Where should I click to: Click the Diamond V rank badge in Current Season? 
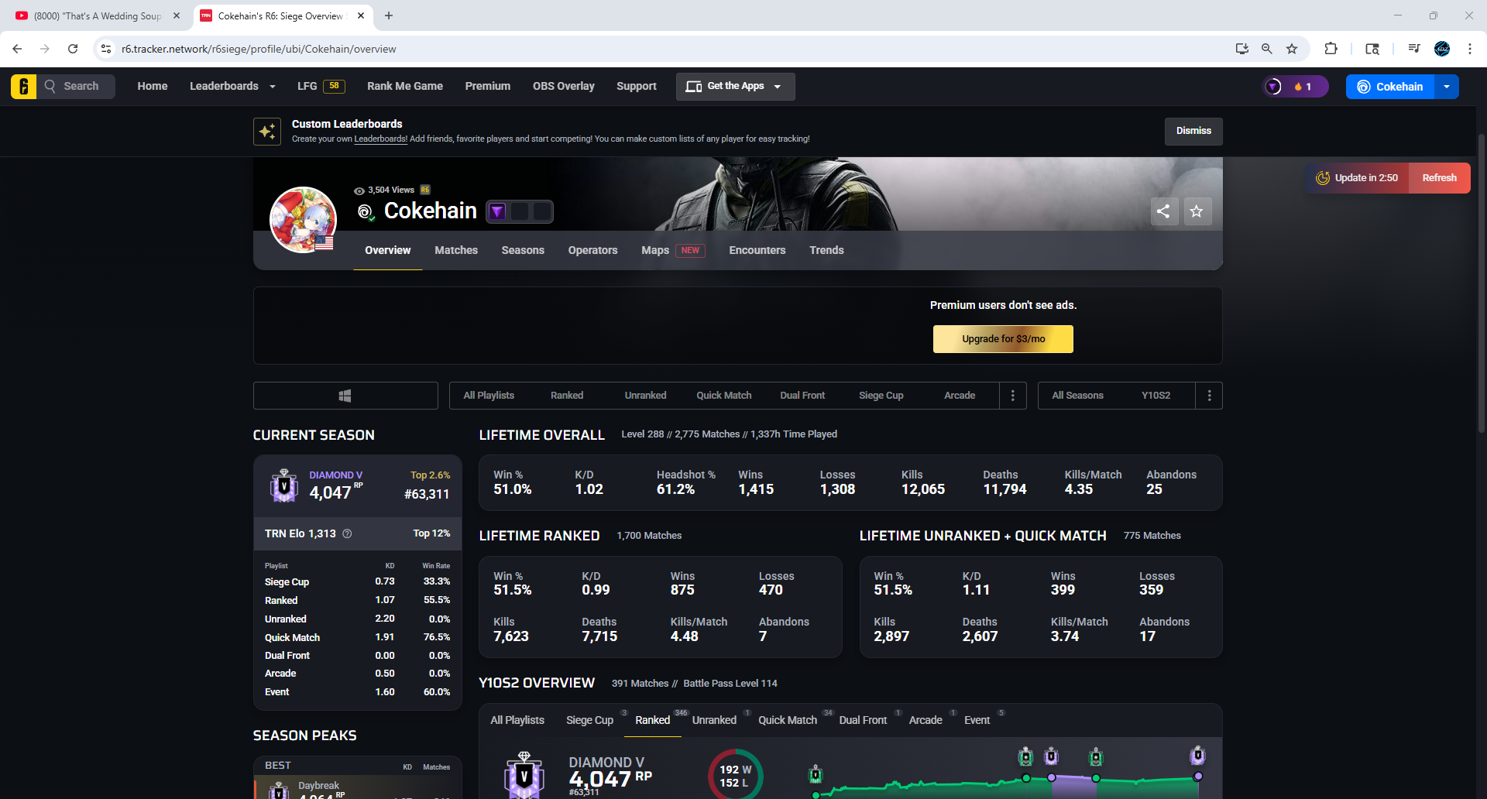click(x=284, y=485)
